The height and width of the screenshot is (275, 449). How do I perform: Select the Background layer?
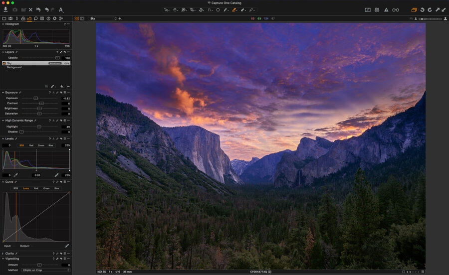(x=14, y=67)
